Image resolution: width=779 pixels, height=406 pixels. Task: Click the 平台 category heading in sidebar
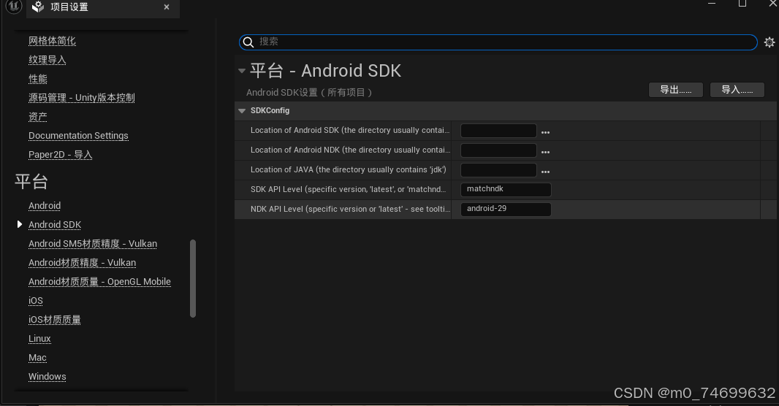[x=31, y=182]
